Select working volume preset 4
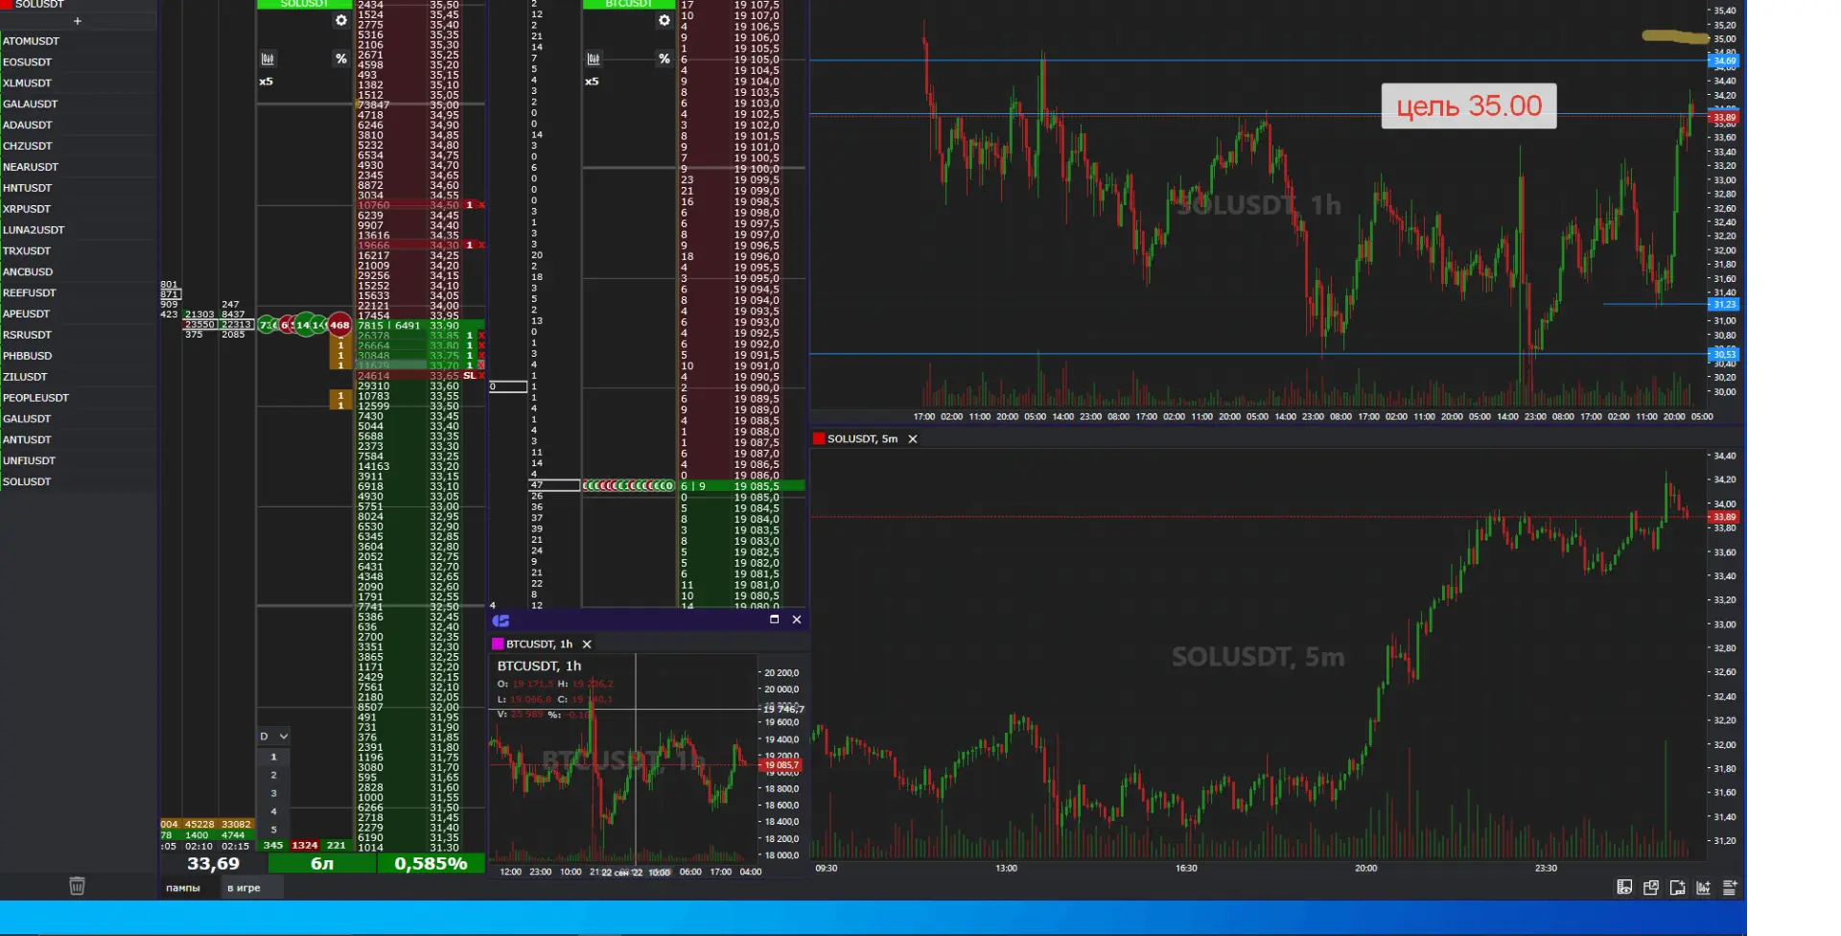The height and width of the screenshot is (936, 1841). (273, 811)
